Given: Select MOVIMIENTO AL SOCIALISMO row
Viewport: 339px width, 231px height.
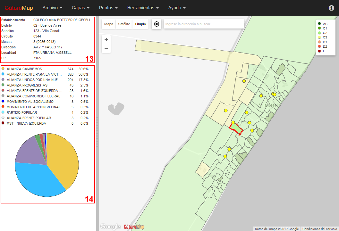Looking at the screenshot, I should pyautogui.click(x=46, y=102).
